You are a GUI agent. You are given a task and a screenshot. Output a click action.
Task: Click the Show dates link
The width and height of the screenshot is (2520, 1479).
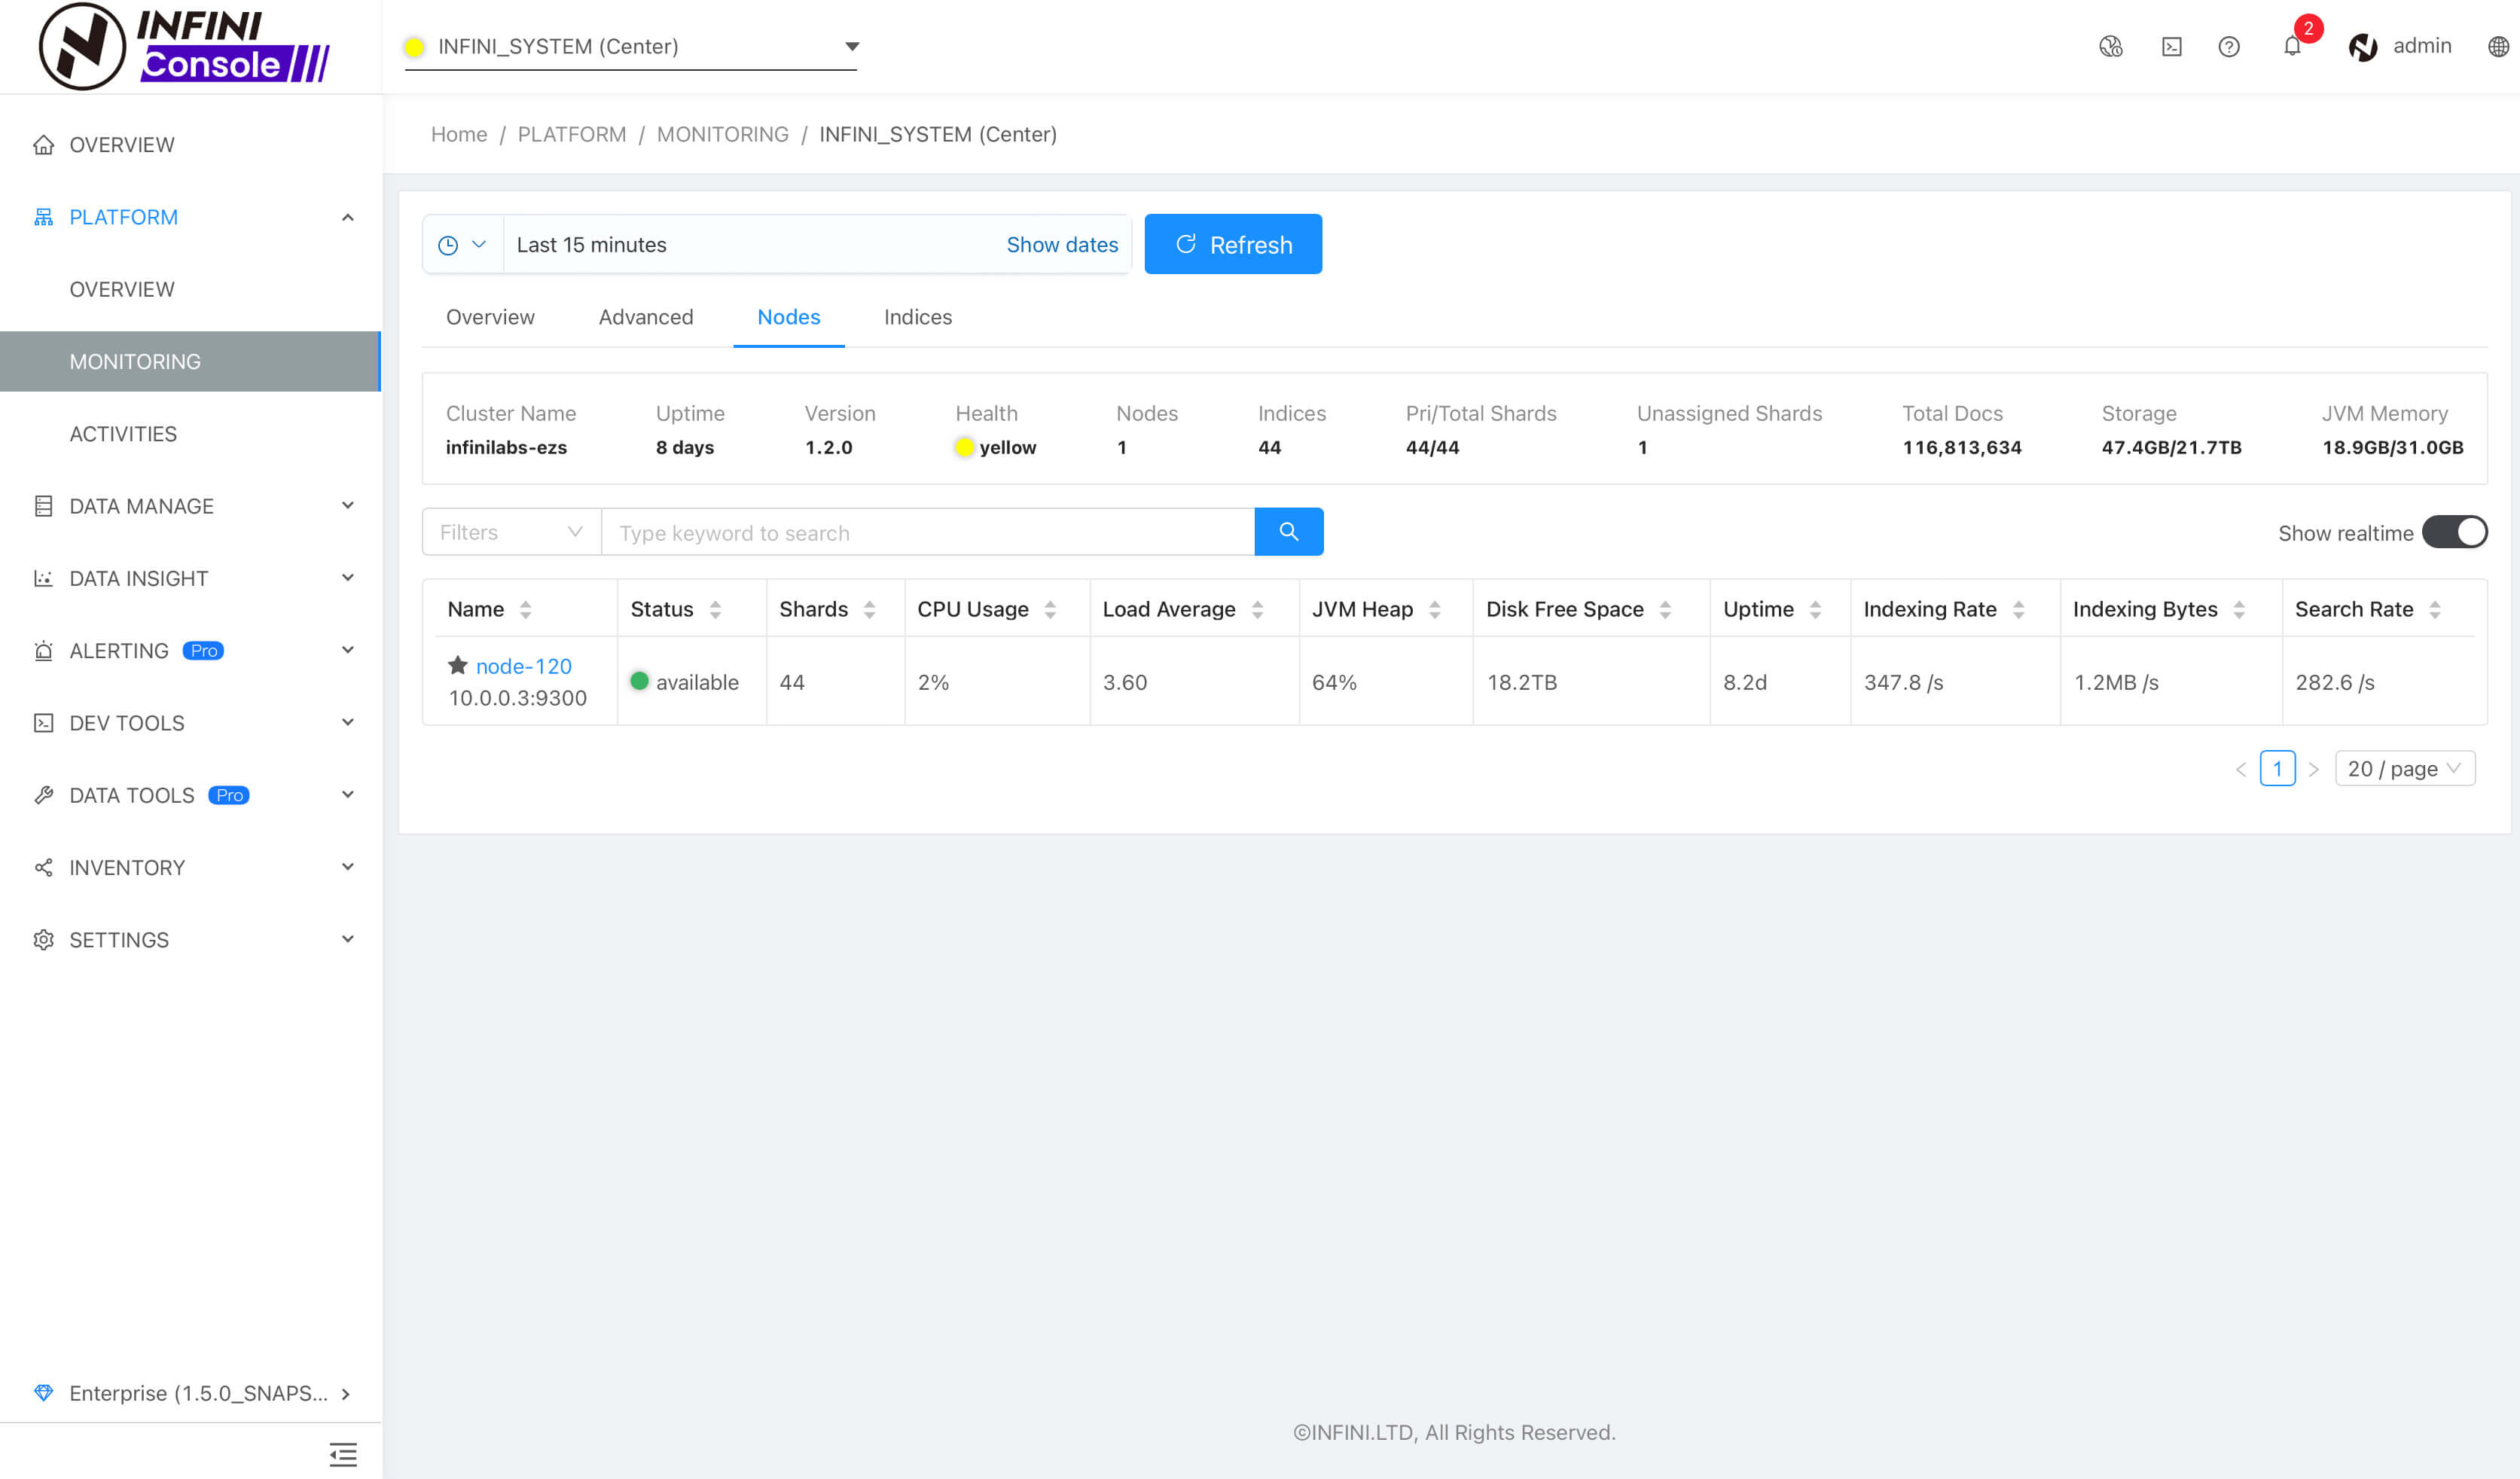(x=1062, y=245)
